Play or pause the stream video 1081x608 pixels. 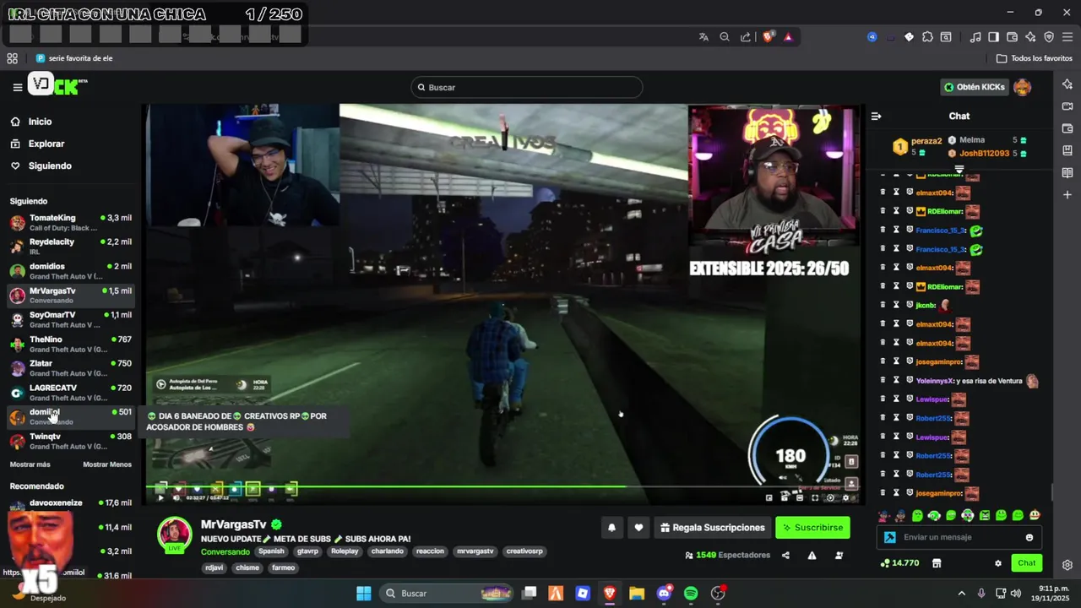click(x=160, y=497)
